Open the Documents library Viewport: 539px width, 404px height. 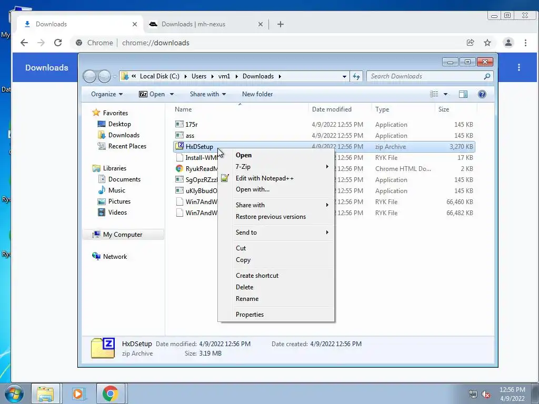(x=124, y=179)
